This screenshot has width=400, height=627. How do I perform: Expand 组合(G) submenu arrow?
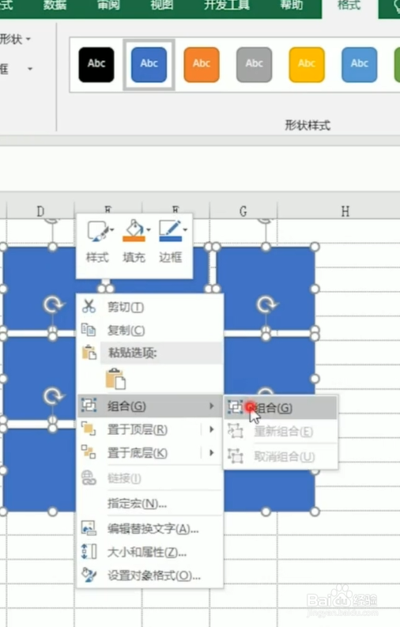(x=211, y=406)
